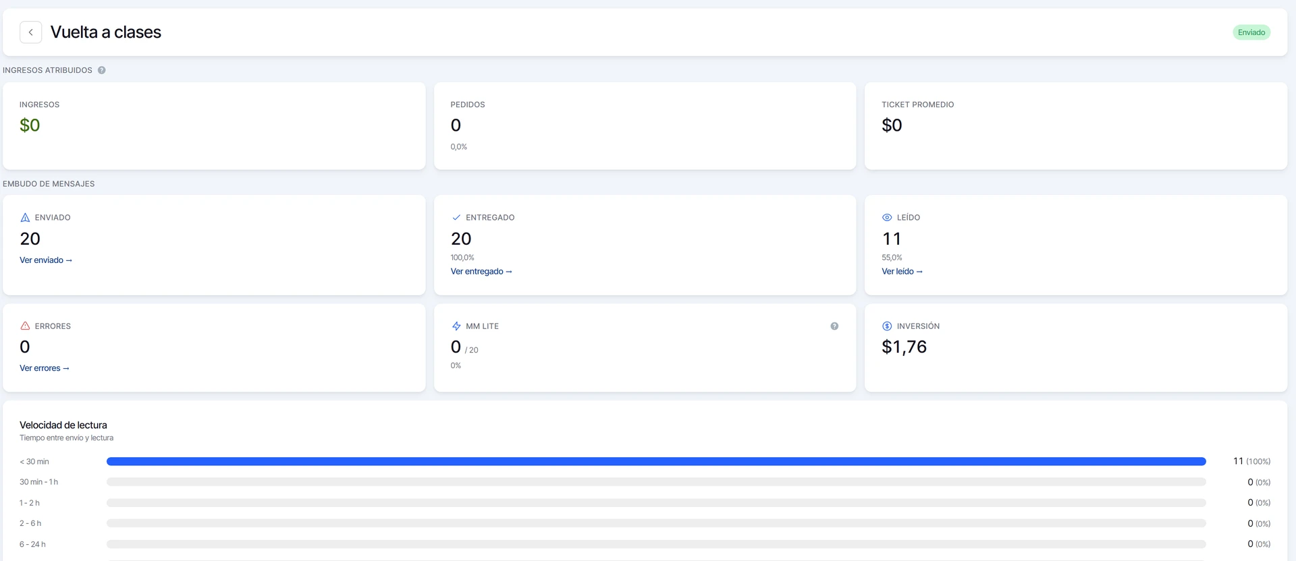Click the Leído value 11
1296x561 pixels.
(892, 239)
